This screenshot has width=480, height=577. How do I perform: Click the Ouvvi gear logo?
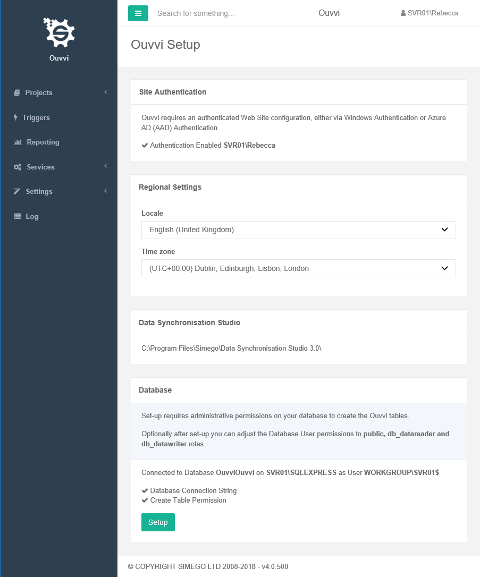point(59,32)
